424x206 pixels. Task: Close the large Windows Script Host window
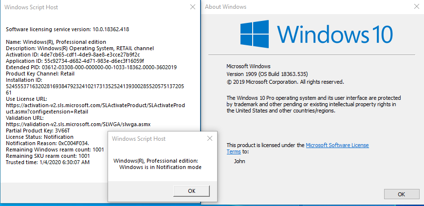(193, 7)
